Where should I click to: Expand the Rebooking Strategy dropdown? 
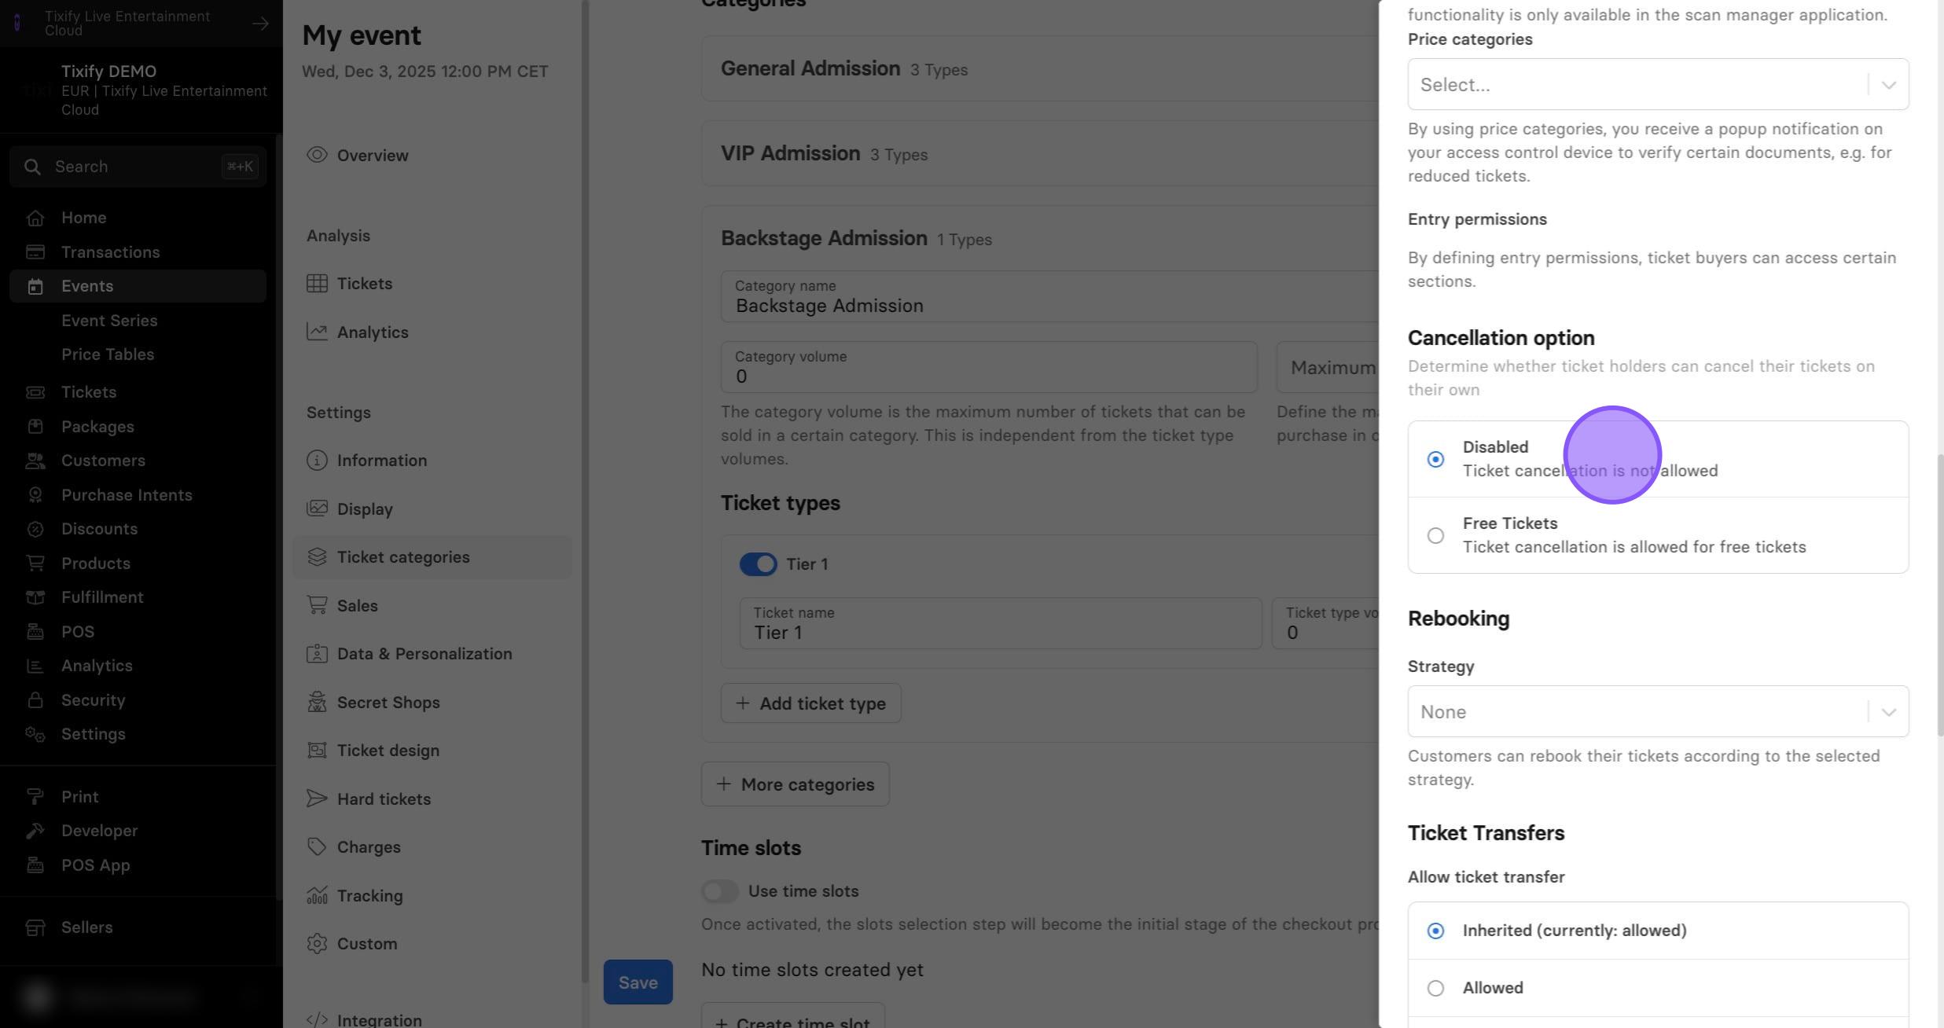pos(1658,711)
